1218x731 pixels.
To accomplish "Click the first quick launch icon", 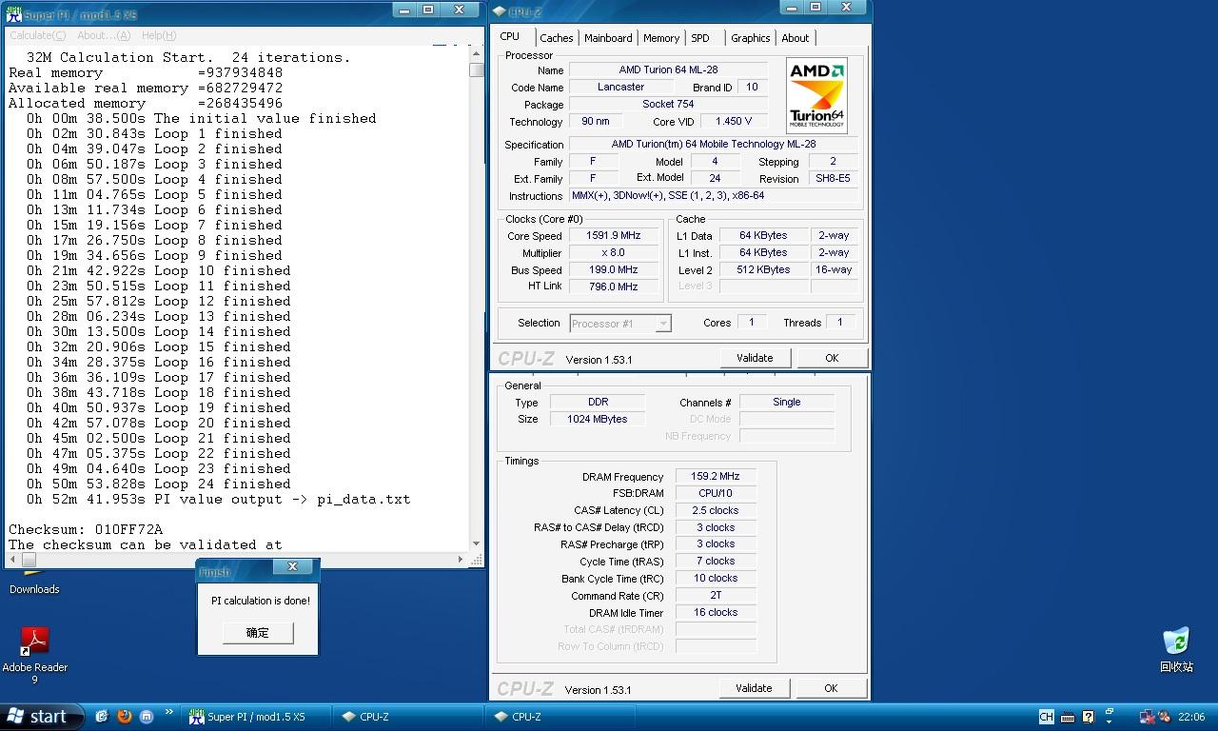I will click(102, 717).
